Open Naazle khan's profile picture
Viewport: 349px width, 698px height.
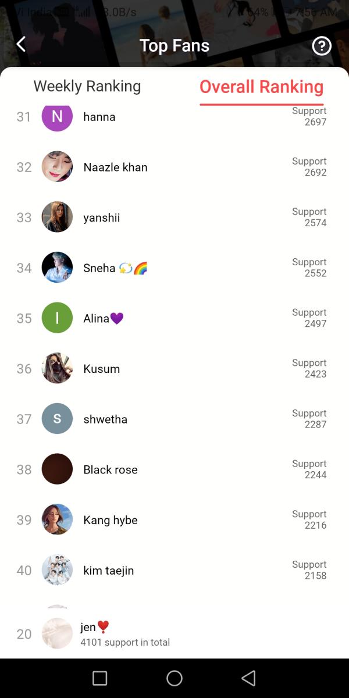57,167
